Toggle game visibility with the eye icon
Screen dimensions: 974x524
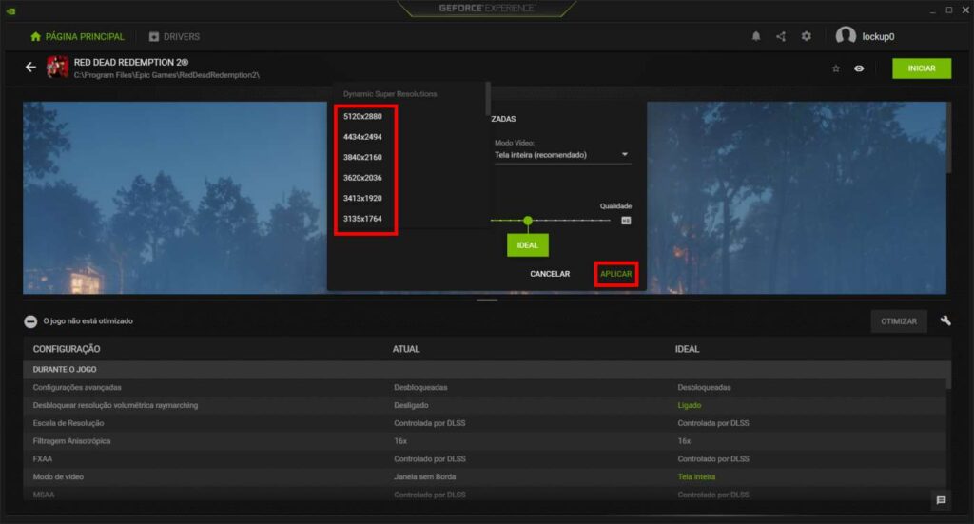[859, 68]
